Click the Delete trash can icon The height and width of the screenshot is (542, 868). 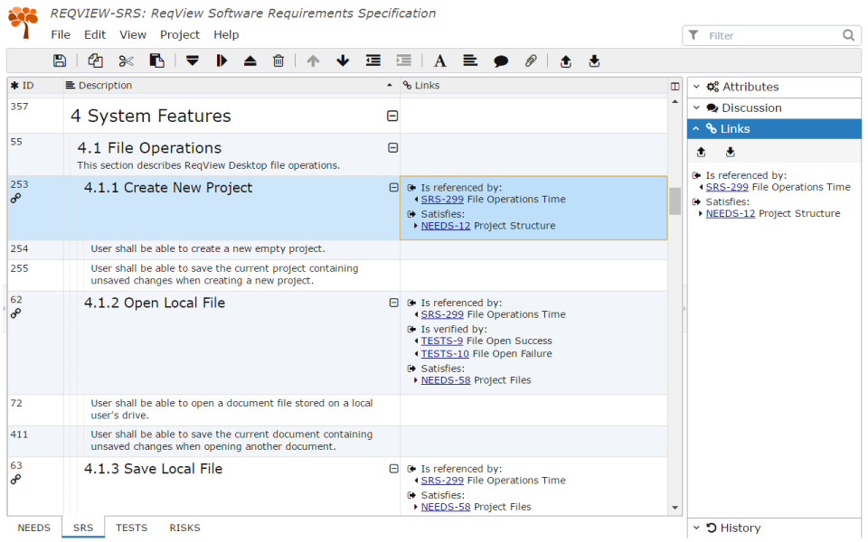(278, 61)
